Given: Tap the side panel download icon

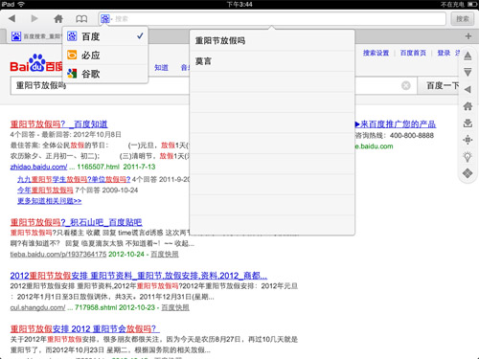Looking at the screenshot, I should pyautogui.click(x=468, y=123).
